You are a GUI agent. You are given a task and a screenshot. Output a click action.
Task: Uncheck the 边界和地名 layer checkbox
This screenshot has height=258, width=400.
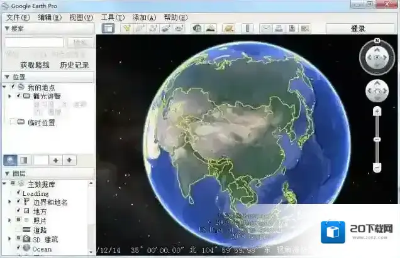18,201
